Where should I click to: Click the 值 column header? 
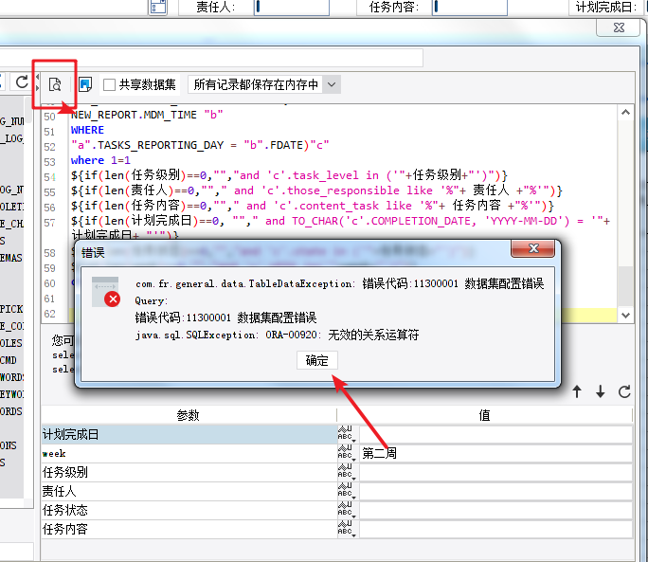[x=484, y=415]
